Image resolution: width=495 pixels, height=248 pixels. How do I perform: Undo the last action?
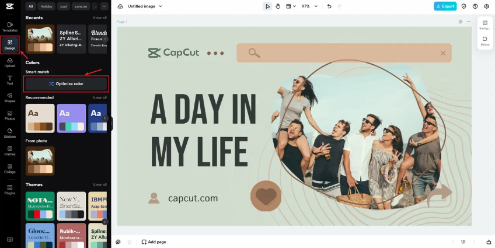click(x=329, y=6)
